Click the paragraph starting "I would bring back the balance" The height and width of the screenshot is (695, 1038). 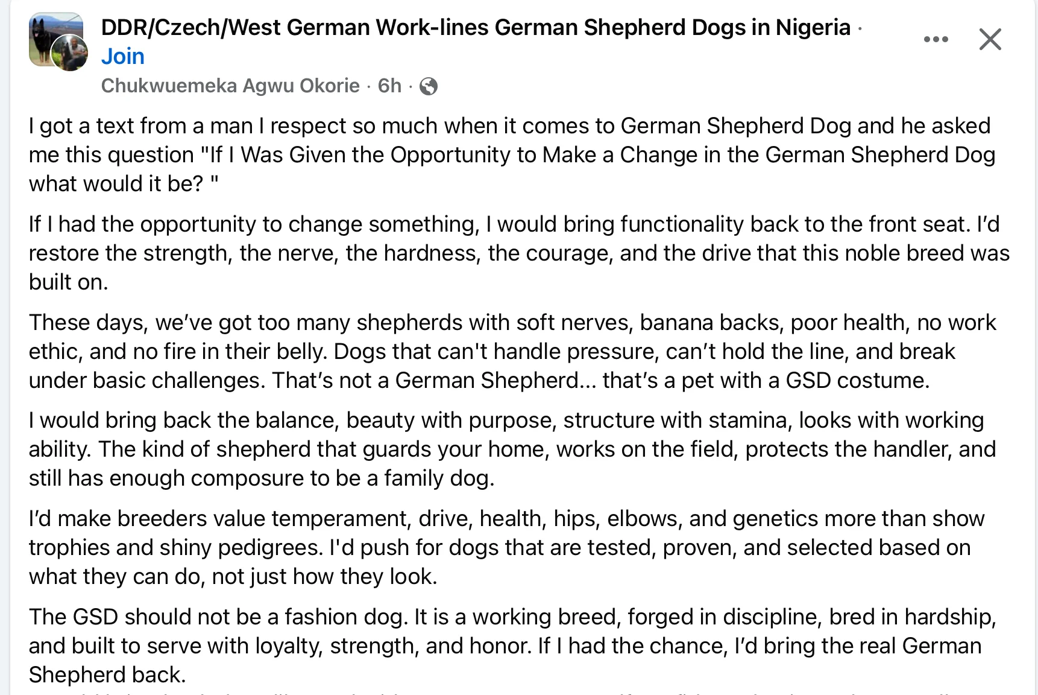pyautogui.click(x=512, y=449)
